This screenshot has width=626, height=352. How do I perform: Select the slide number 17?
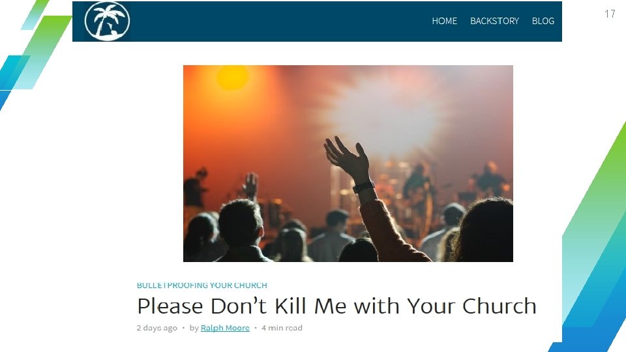[x=610, y=14]
